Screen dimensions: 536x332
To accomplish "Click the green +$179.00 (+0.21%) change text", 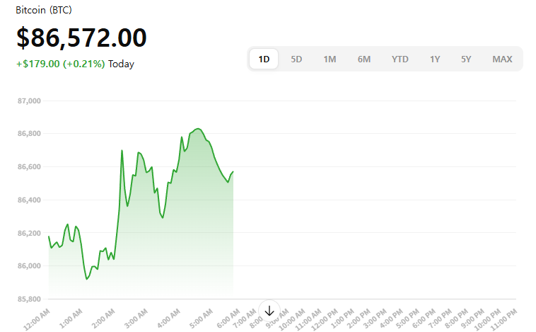I will coord(60,64).
